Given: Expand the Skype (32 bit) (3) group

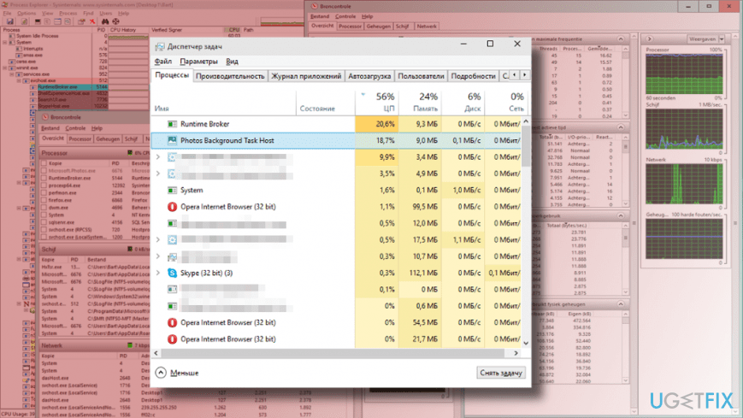Looking at the screenshot, I should (x=158, y=273).
